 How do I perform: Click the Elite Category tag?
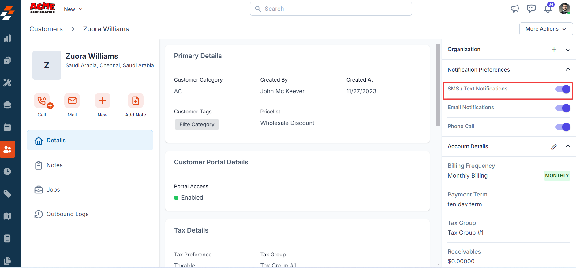point(197,124)
